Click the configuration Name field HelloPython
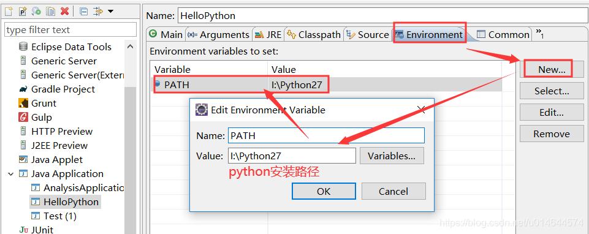Screen dimensions: 589x234 click(383, 16)
